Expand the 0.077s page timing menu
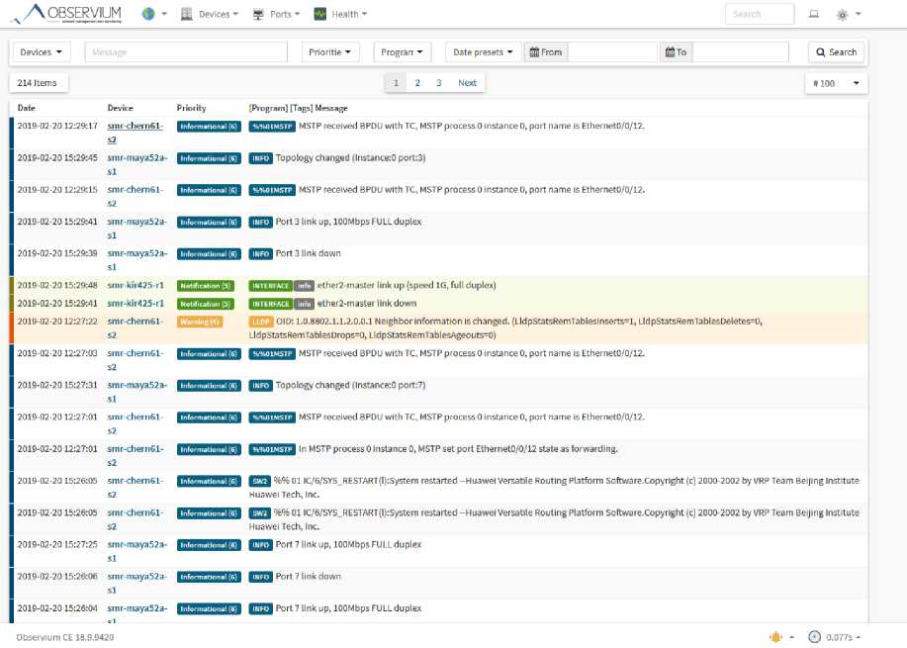The width and height of the screenshot is (907, 648). pos(843,637)
